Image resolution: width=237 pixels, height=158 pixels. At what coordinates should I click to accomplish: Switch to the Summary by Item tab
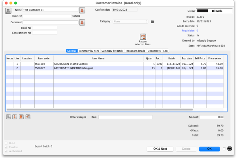(x=88, y=51)
